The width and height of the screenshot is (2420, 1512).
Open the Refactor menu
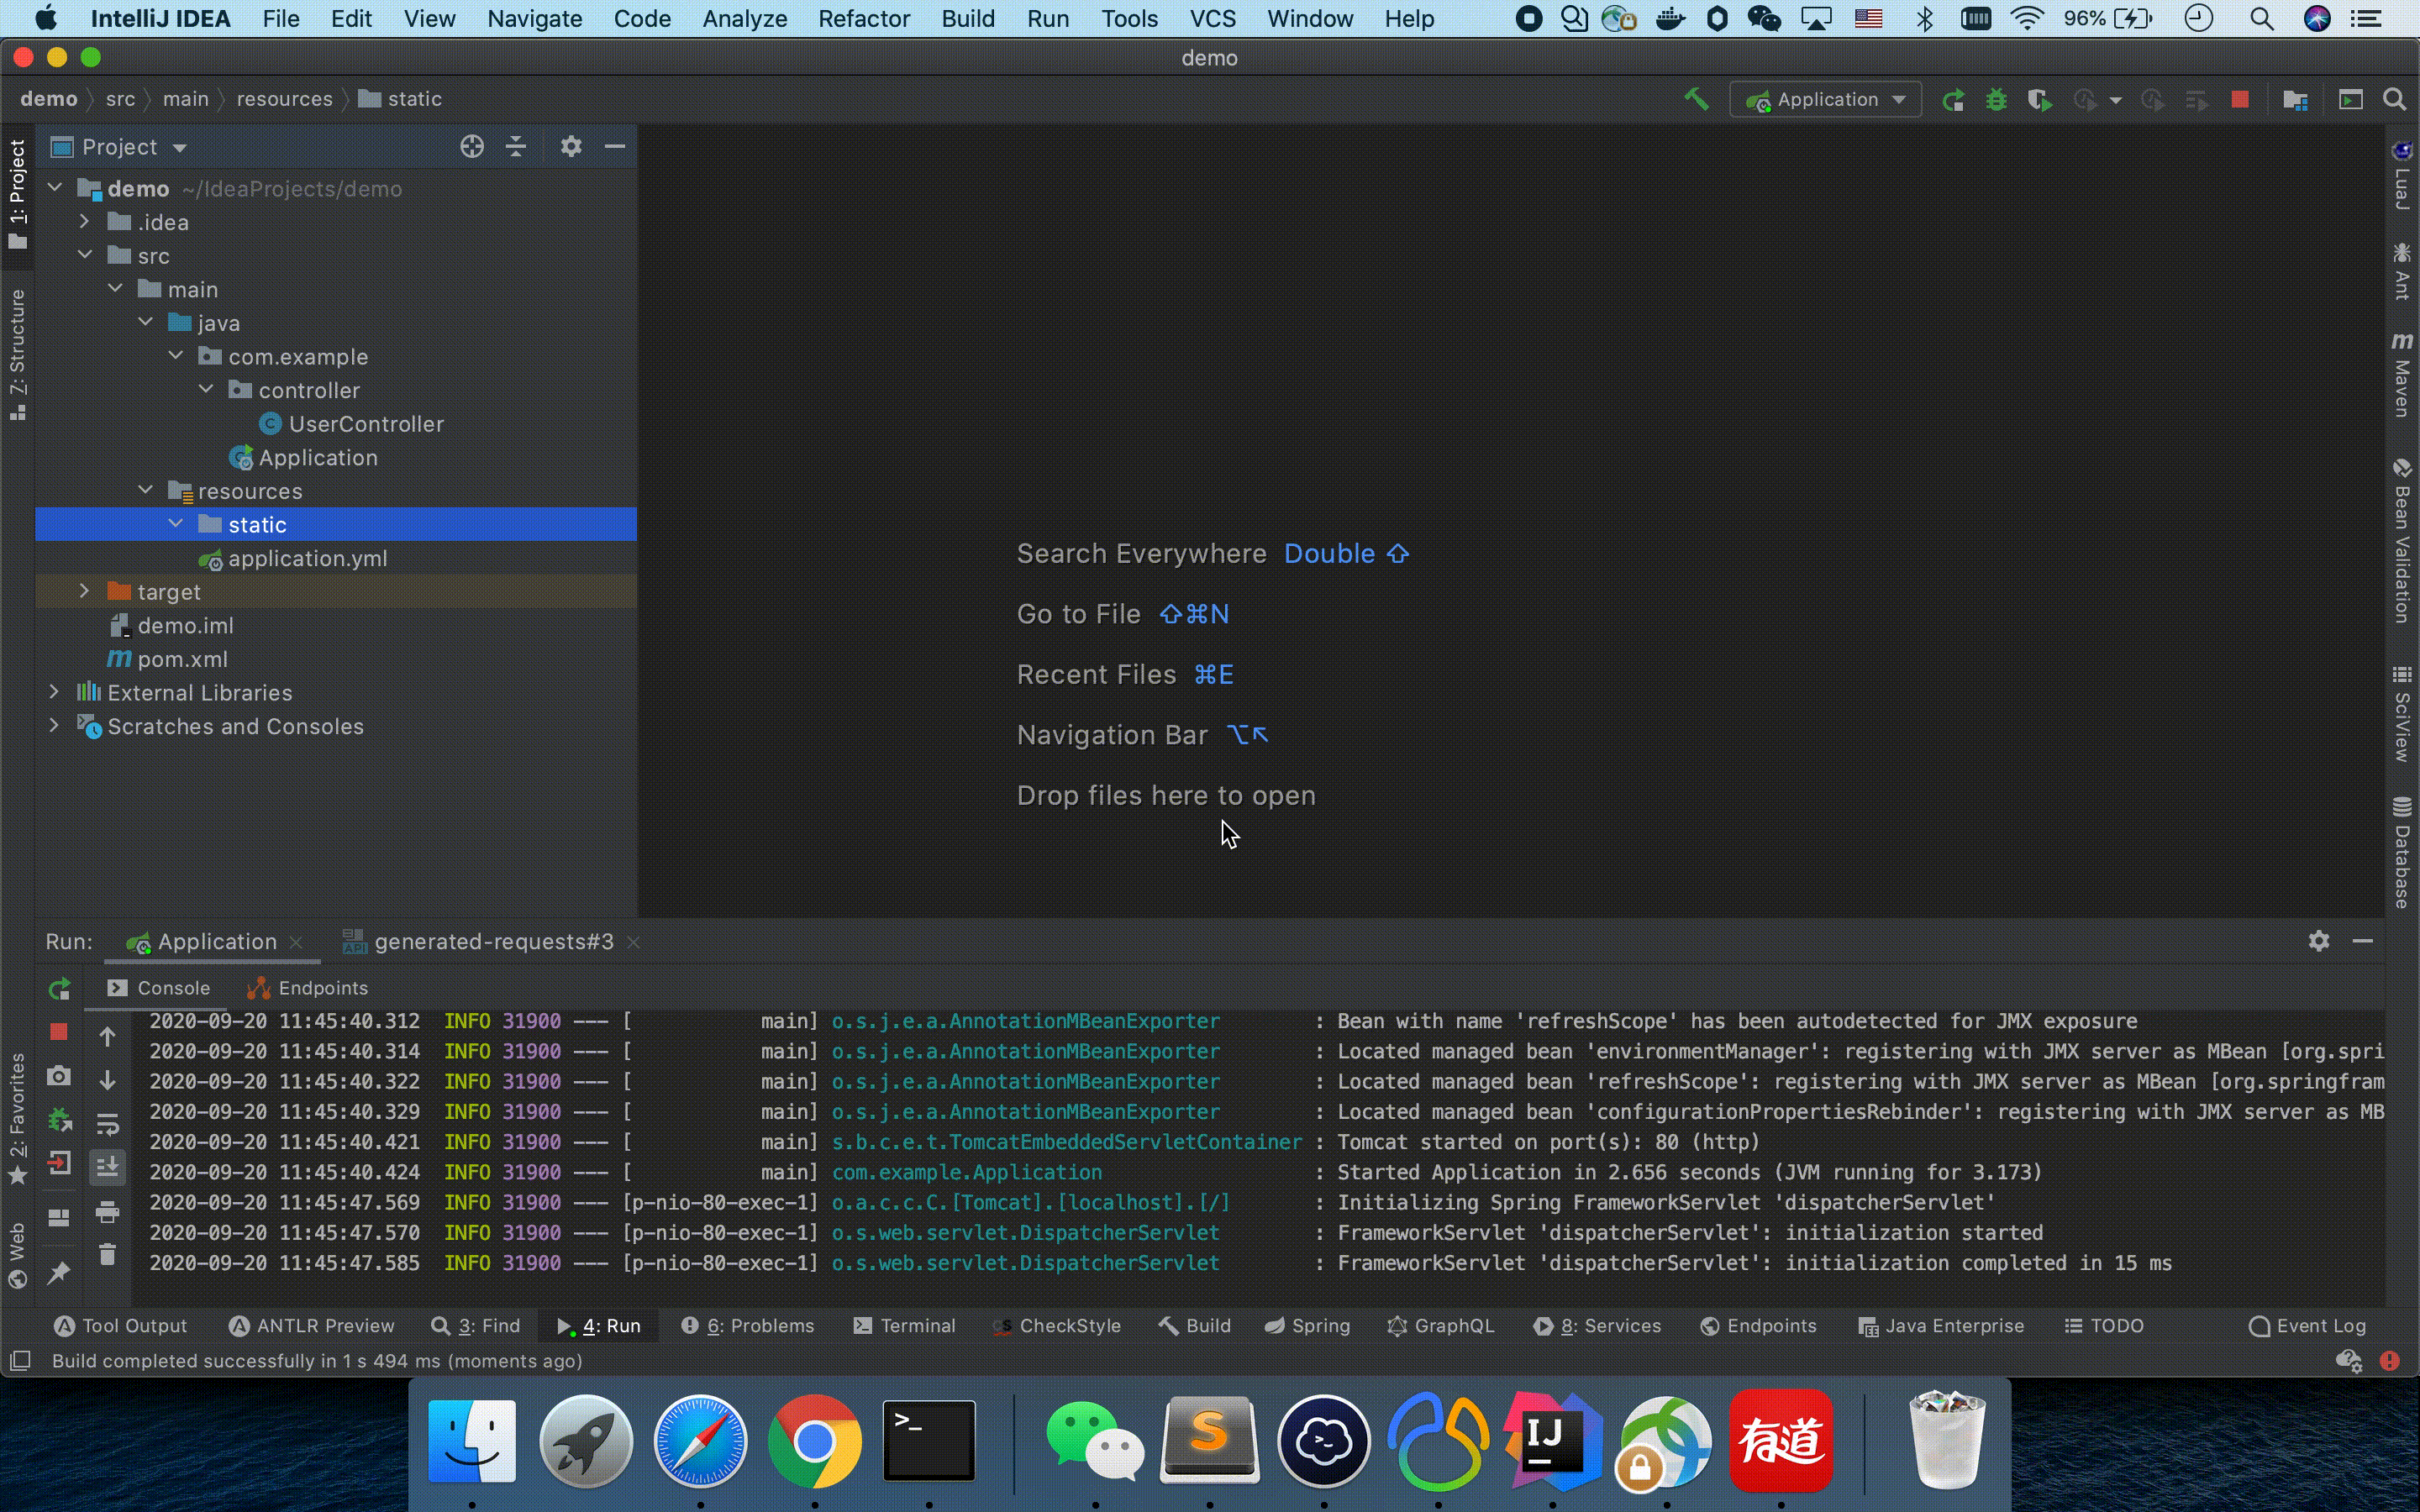863,19
